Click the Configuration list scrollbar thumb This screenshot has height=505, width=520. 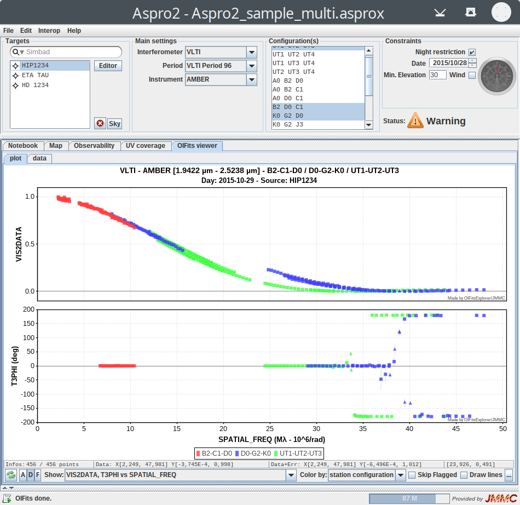(368, 76)
